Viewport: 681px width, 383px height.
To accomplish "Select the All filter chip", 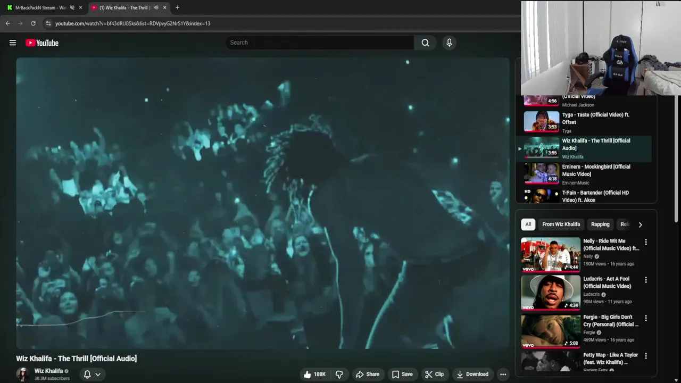I will tap(528, 224).
